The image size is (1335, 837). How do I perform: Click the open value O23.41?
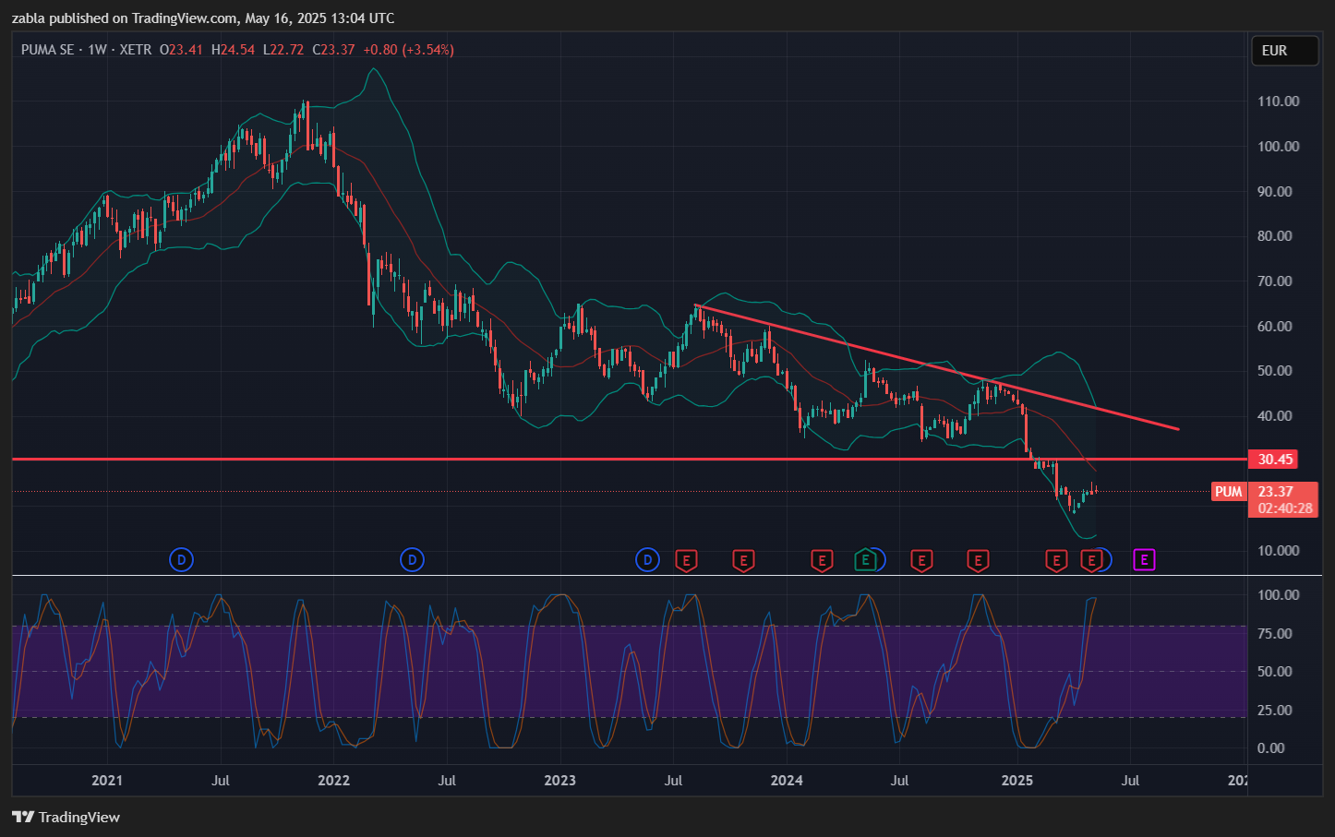pos(181,50)
